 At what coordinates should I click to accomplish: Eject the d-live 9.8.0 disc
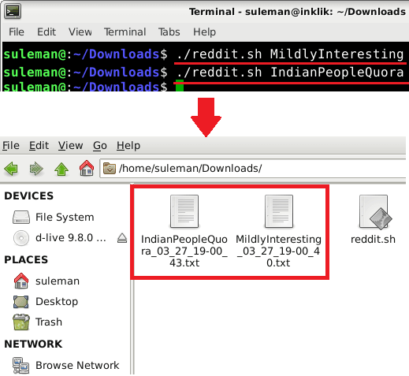point(122,238)
